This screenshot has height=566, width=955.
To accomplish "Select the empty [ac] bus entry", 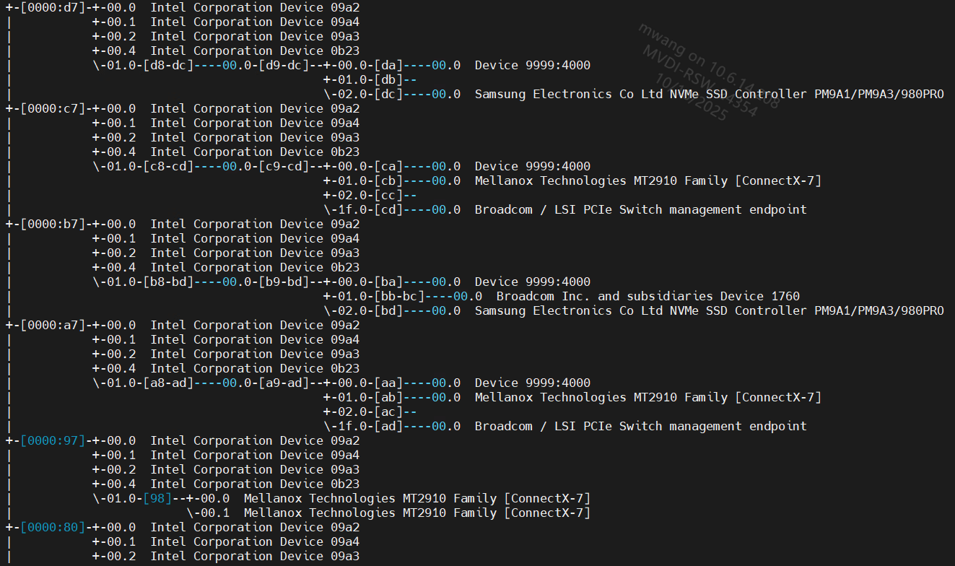I will point(388,412).
